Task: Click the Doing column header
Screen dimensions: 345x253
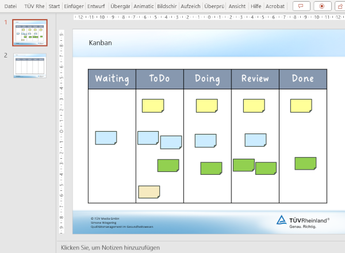Action: (x=207, y=79)
